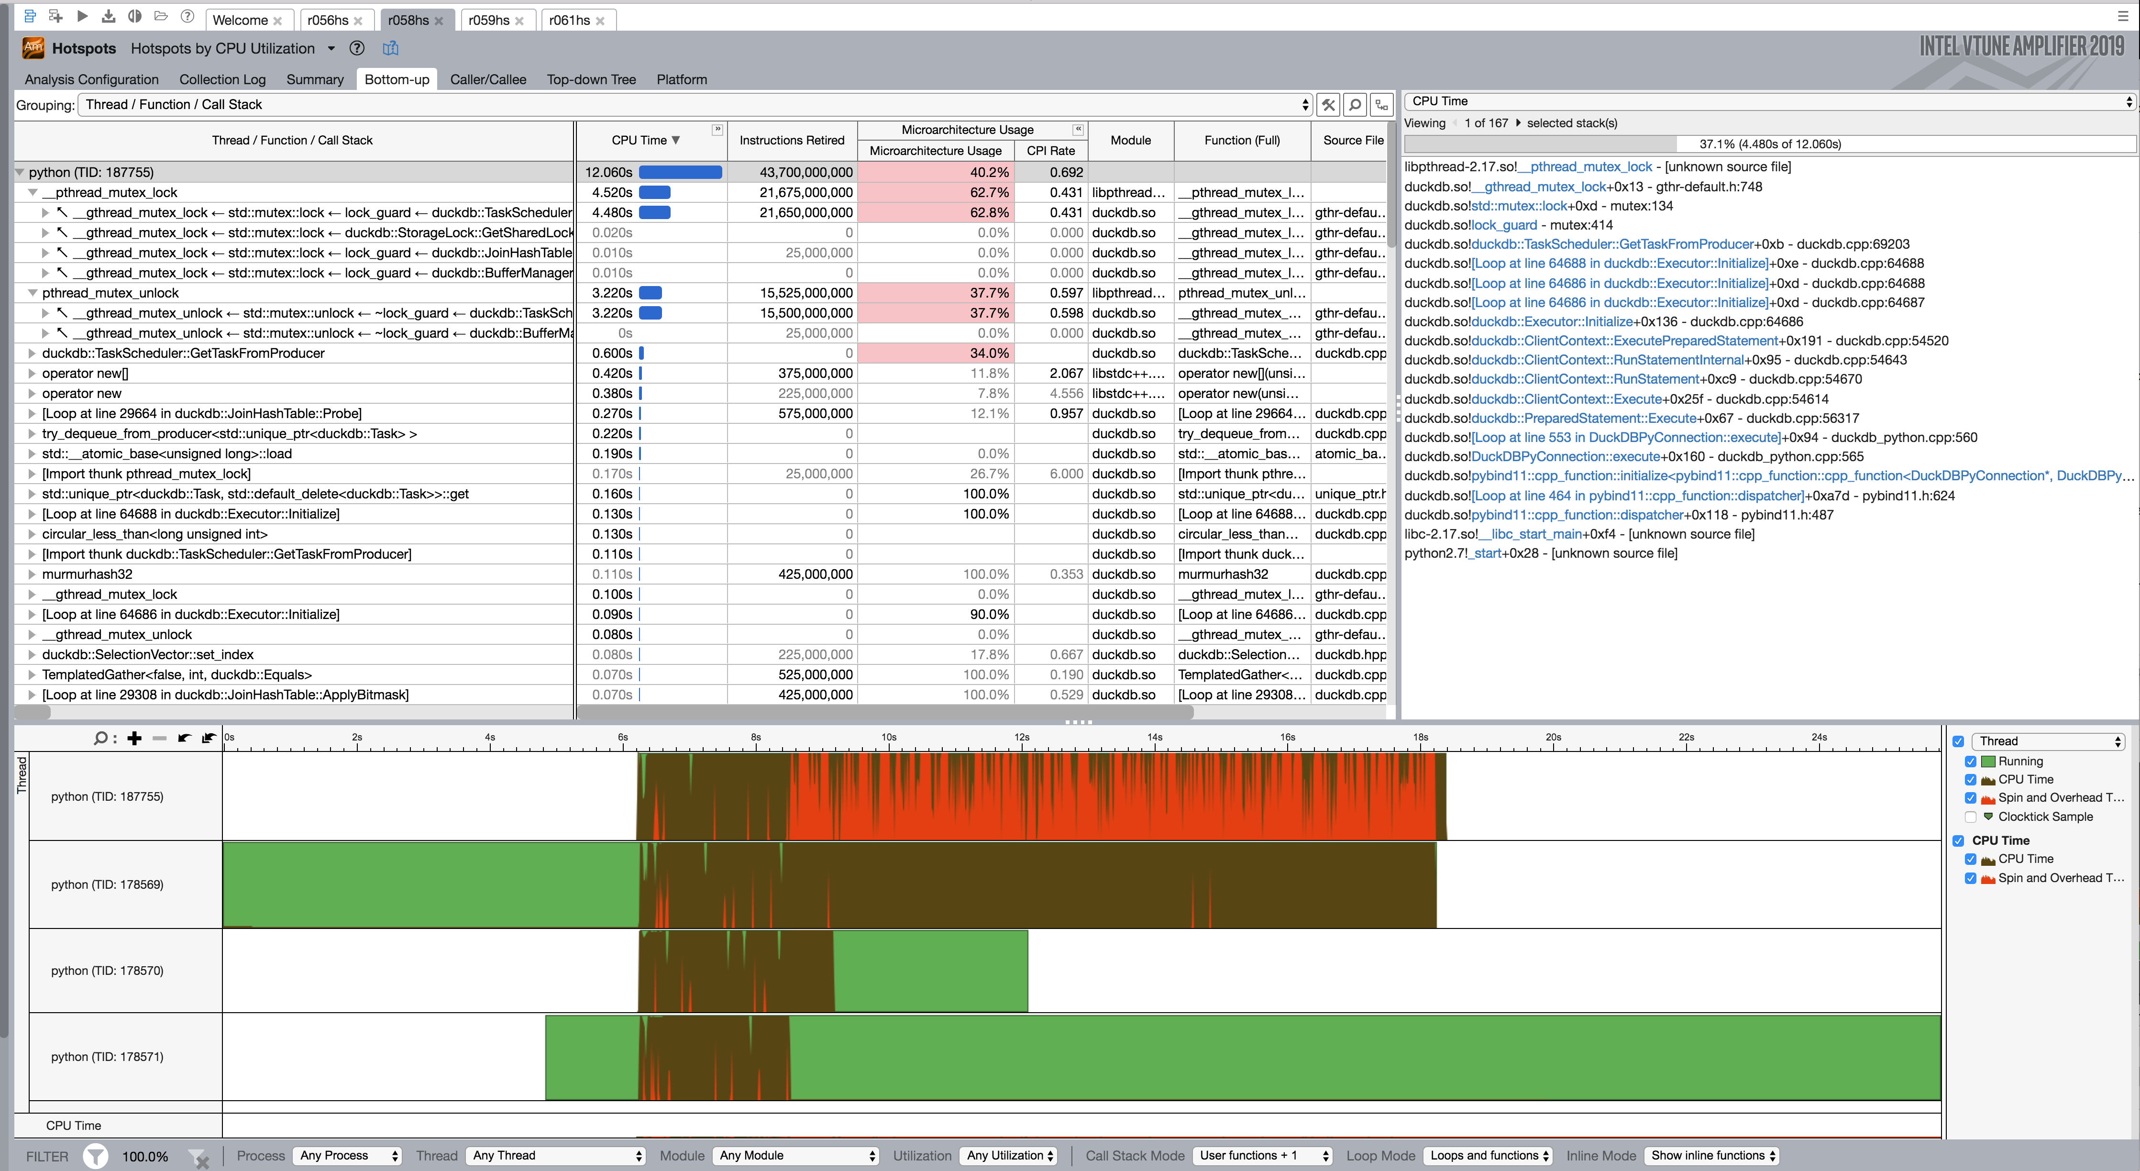
Task: Switch to the Caller/Callee tab
Action: [x=488, y=80]
